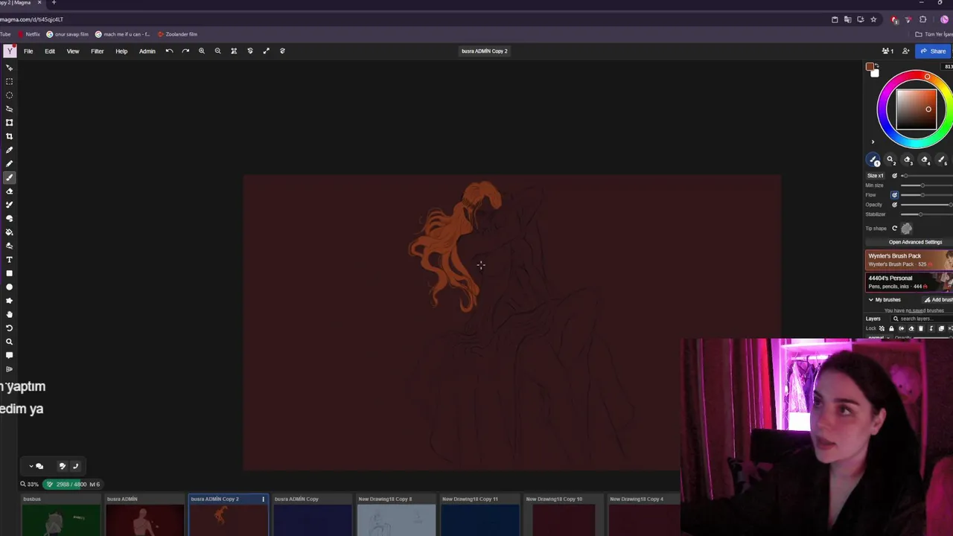Click Open Advanced Settings

[x=915, y=242]
